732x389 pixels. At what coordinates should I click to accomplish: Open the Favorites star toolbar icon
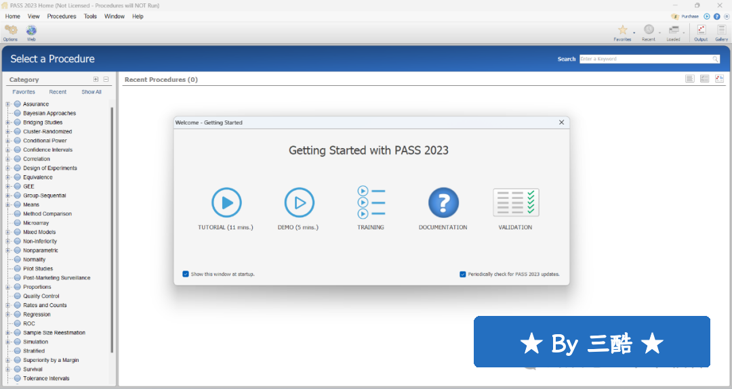tap(622, 30)
